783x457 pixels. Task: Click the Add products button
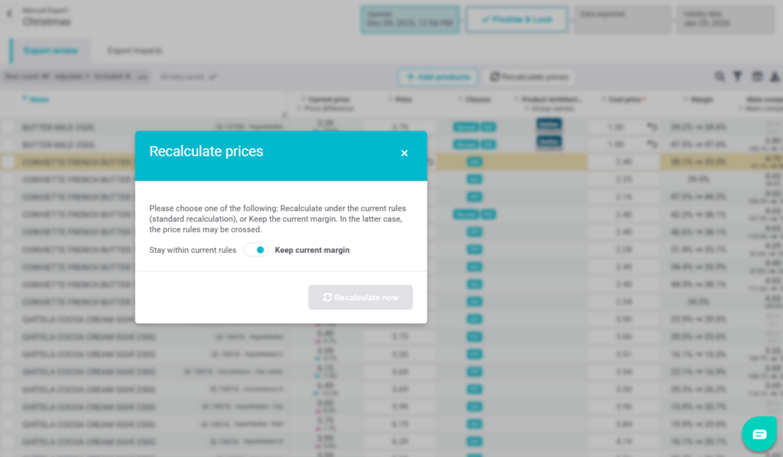coord(437,77)
